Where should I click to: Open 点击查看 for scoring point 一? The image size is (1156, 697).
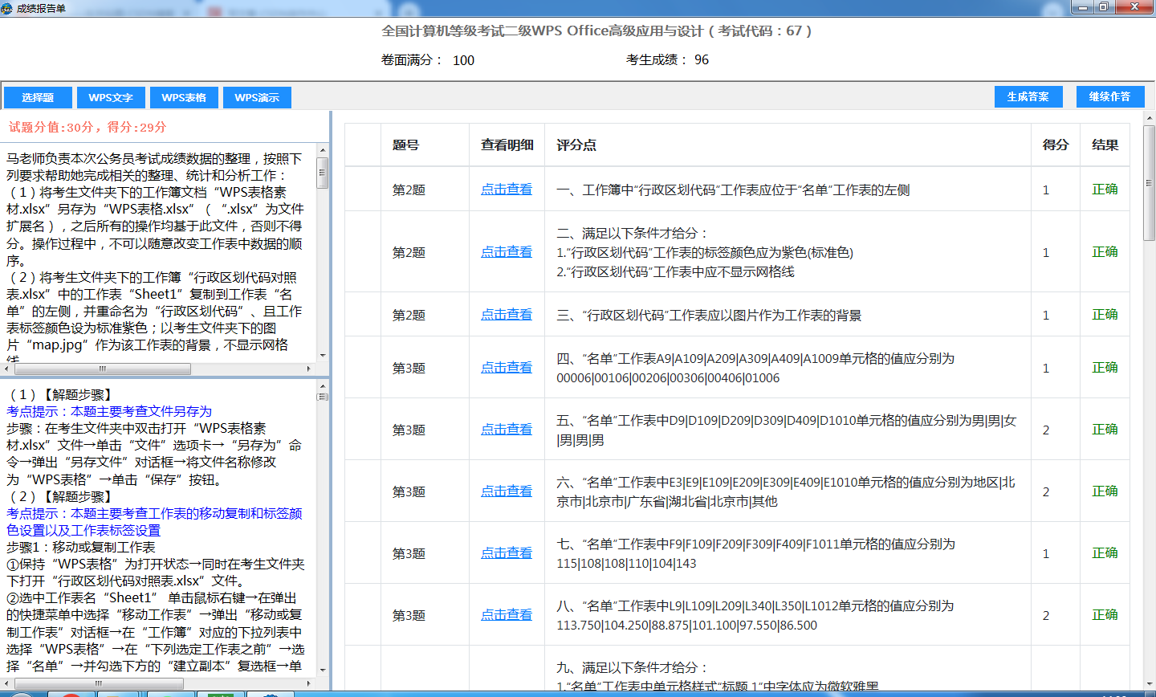pyautogui.click(x=507, y=190)
